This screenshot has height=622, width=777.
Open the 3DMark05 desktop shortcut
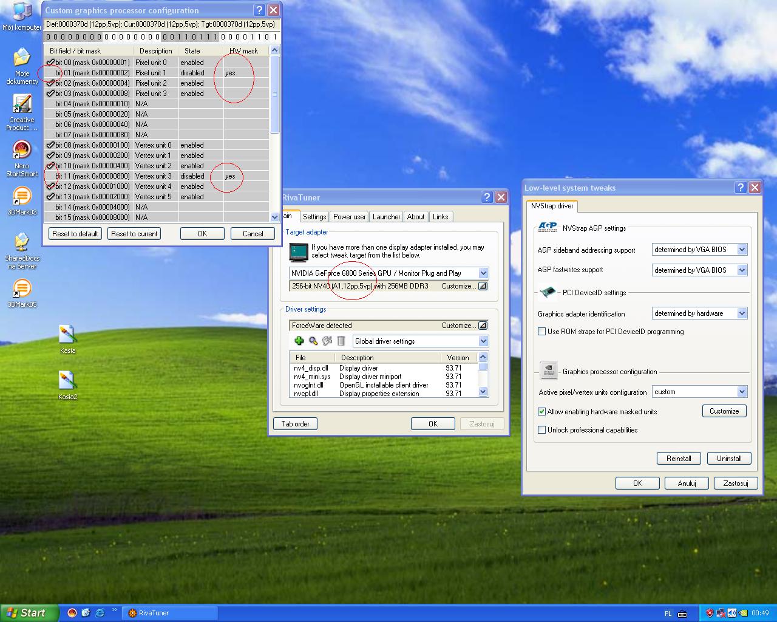(x=22, y=293)
